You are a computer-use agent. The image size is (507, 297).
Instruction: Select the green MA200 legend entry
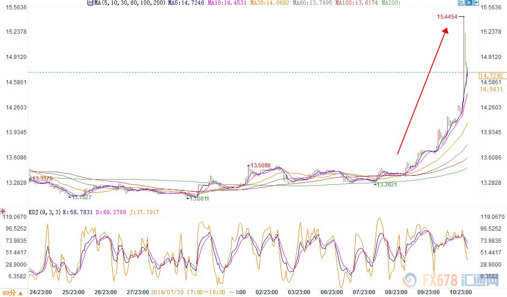pos(391,3)
